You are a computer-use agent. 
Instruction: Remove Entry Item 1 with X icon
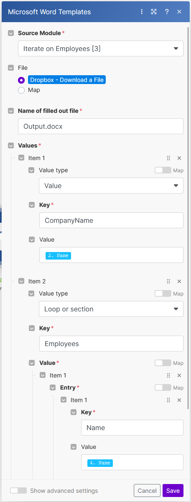[x=179, y=400]
